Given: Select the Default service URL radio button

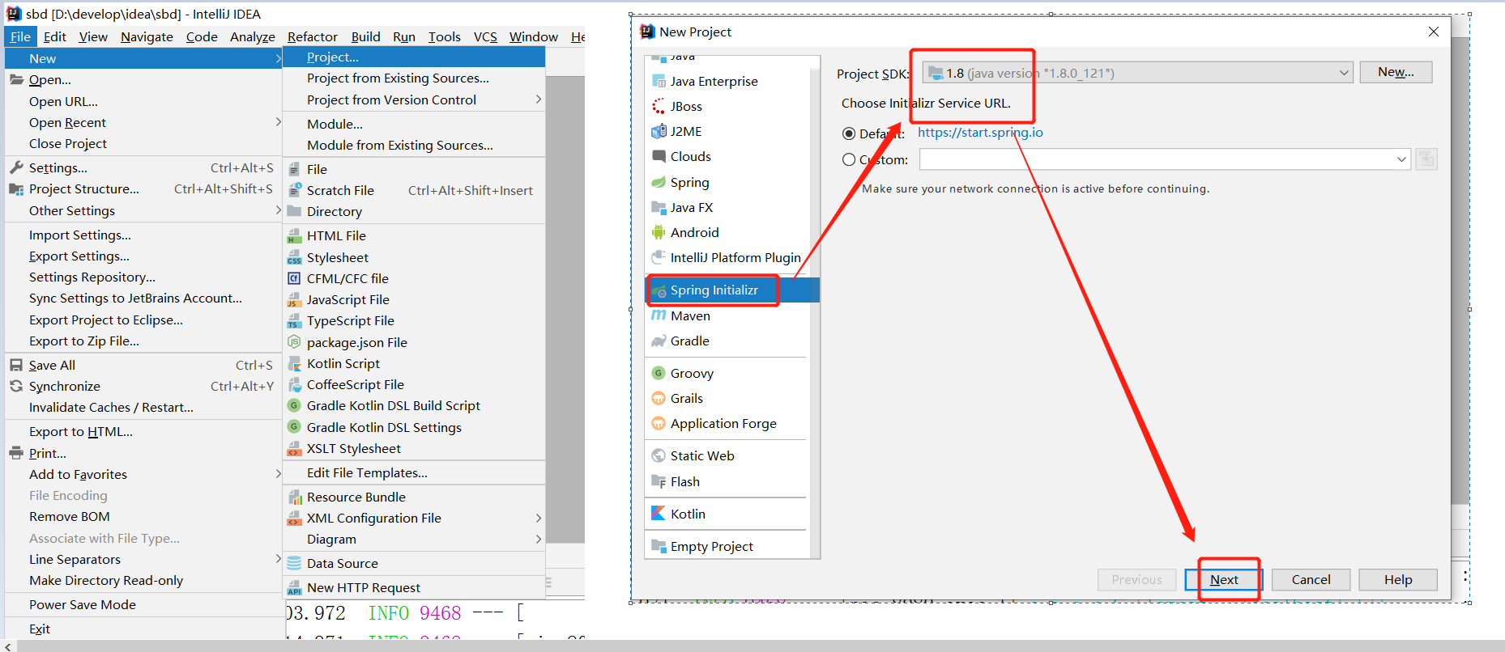Looking at the screenshot, I should pyautogui.click(x=849, y=133).
